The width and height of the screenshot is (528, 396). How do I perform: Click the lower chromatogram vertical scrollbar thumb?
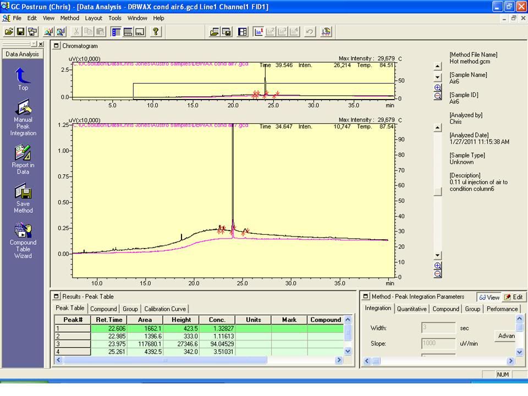click(438, 192)
